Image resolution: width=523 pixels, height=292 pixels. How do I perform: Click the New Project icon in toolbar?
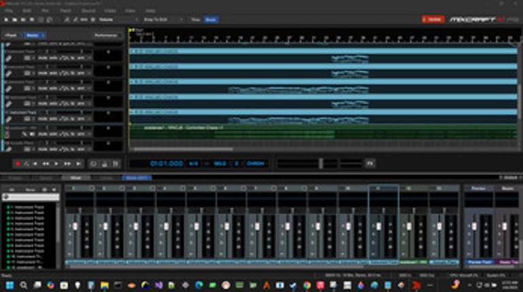point(6,20)
